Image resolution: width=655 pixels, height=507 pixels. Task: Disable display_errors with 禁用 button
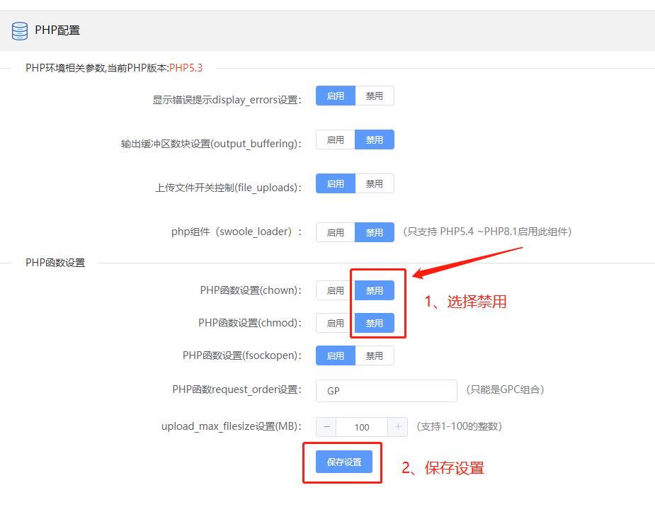click(375, 96)
